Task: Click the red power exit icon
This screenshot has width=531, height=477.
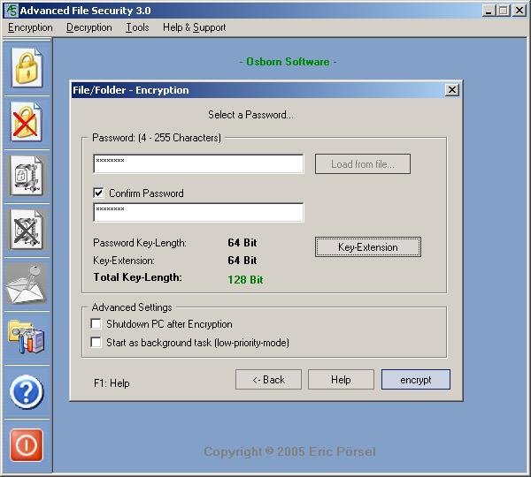Action: [x=27, y=445]
